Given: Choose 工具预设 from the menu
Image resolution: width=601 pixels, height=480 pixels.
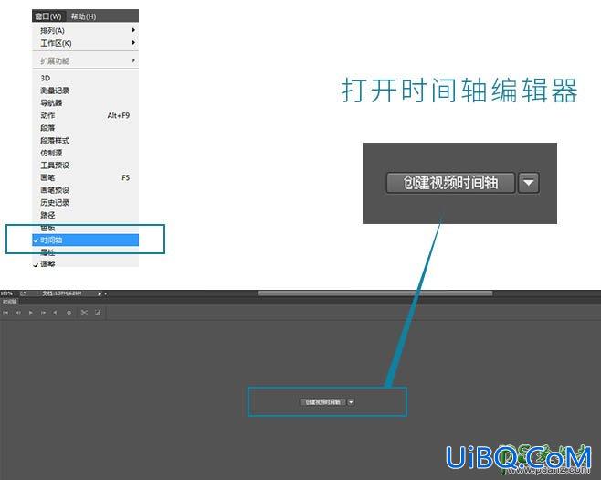Looking at the screenshot, I should click(86, 165).
